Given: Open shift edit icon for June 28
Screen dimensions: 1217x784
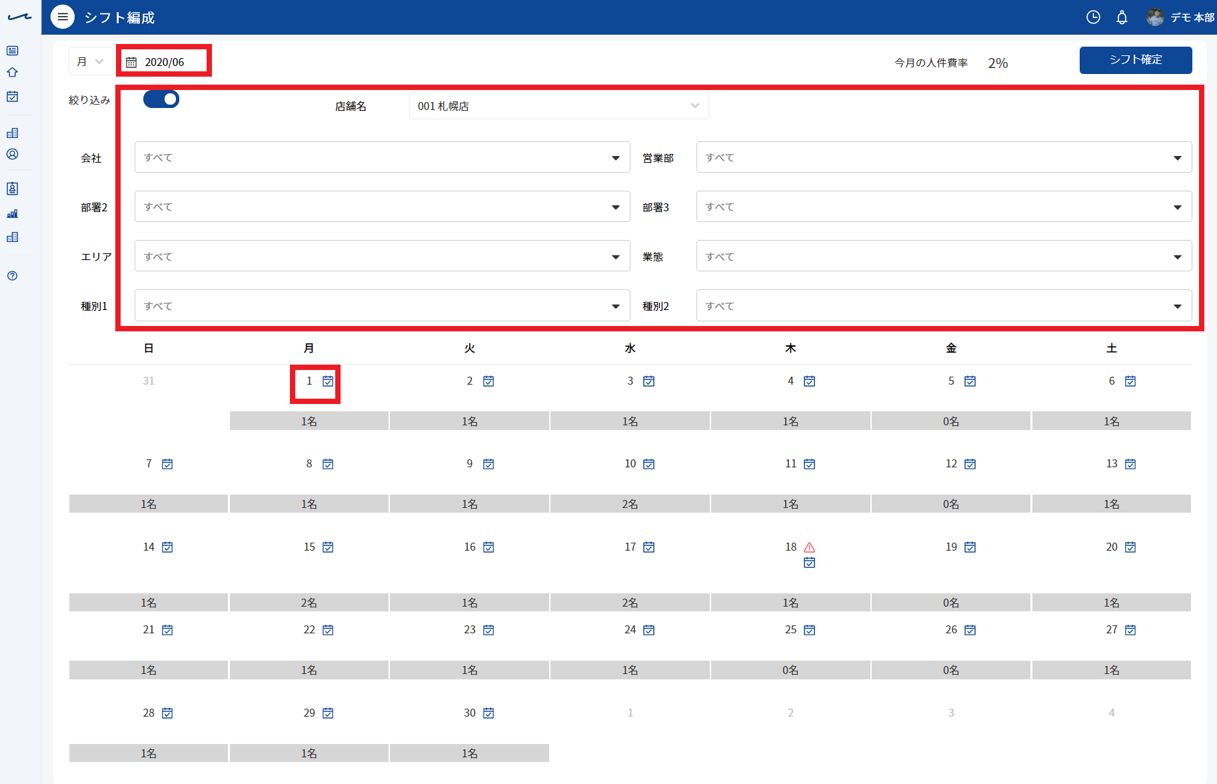Looking at the screenshot, I should point(167,713).
